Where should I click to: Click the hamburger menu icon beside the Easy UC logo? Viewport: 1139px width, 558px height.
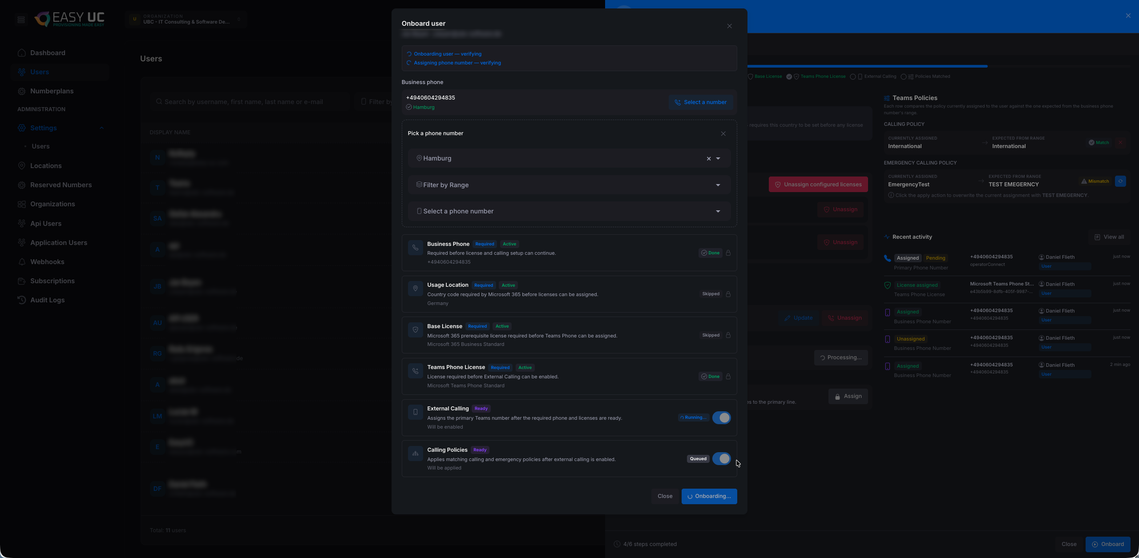[21, 19]
